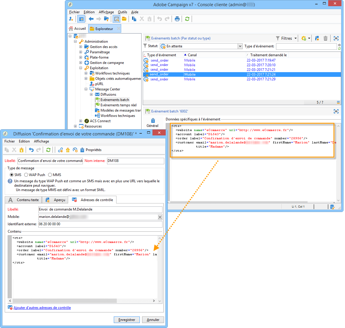This screenshot has width=345, height=328.
Task: Click the Back navigation arrow in console toolbar
Action: click(x=91, y=19)
